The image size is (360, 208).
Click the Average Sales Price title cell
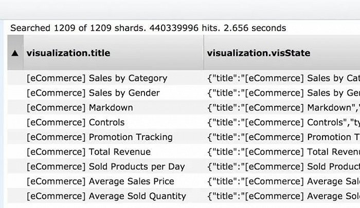[100, 181]
